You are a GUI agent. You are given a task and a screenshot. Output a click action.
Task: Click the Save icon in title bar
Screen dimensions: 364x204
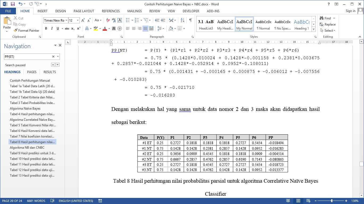12,4
